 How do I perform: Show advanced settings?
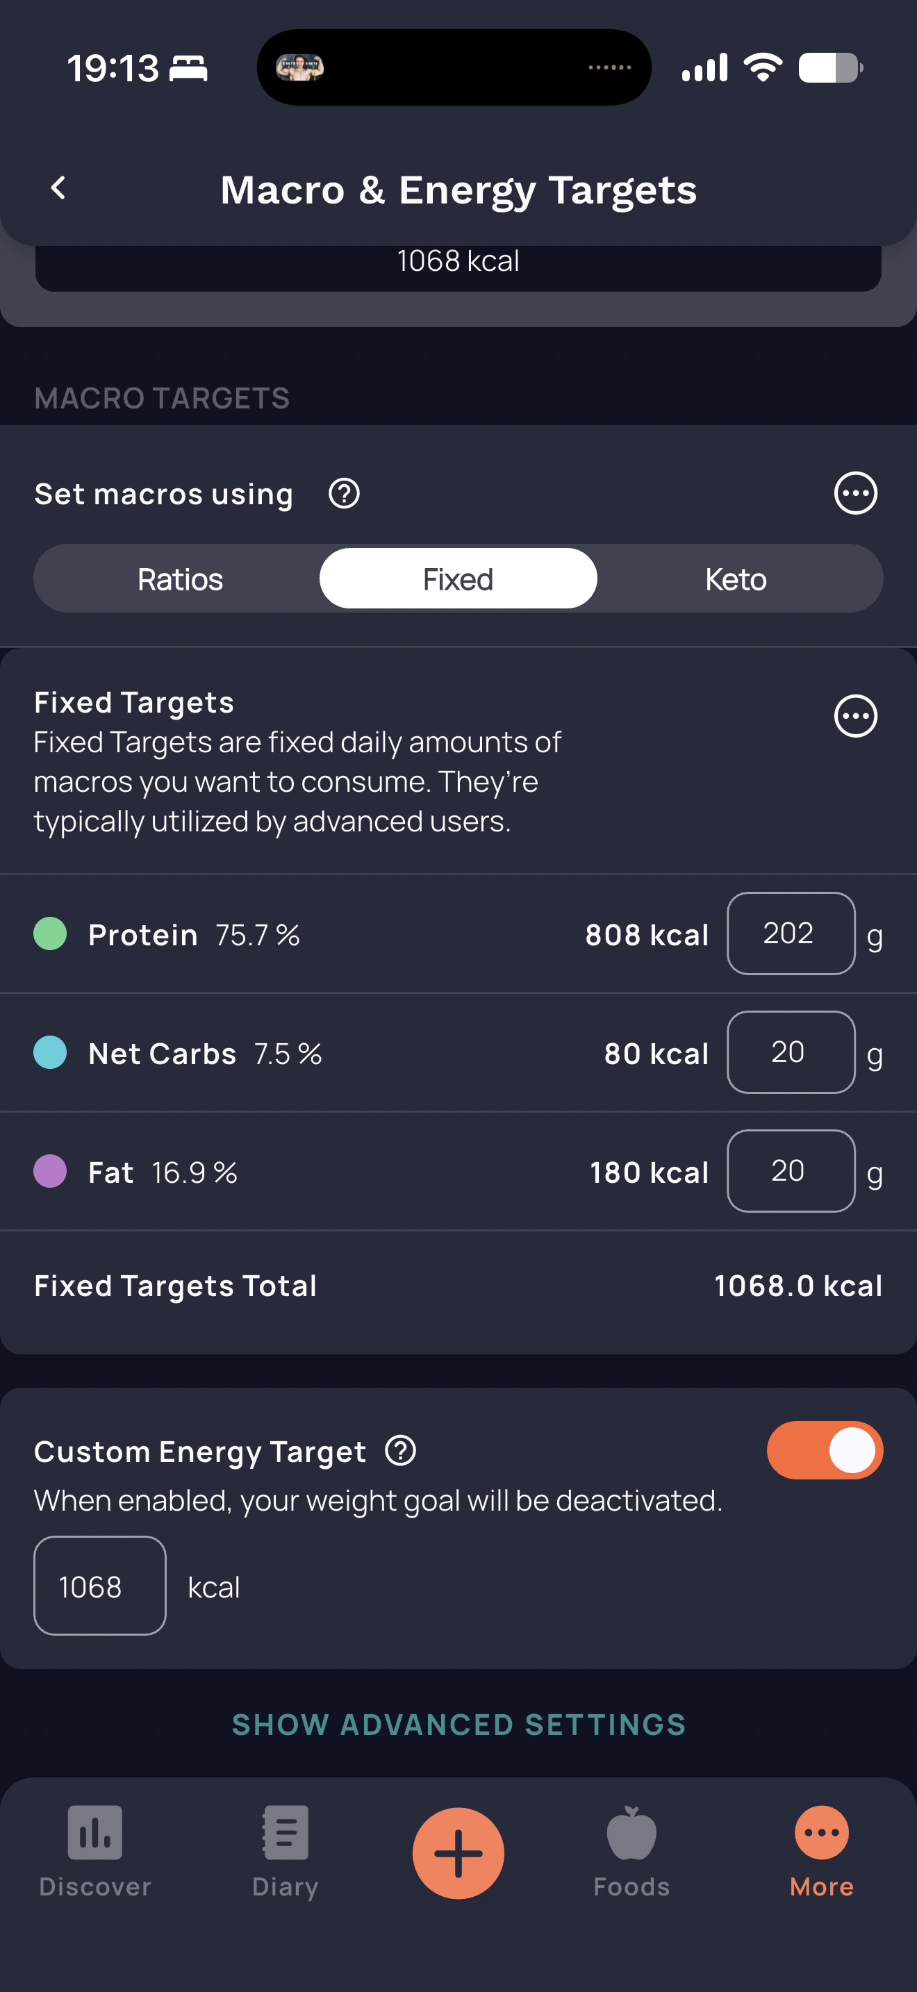(458, 1725)
